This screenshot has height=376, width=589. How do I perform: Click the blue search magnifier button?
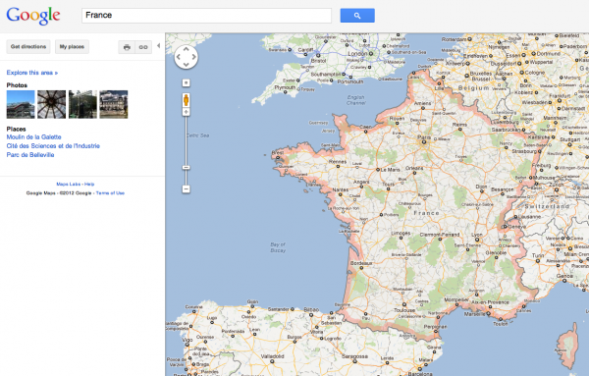point(357,16)
